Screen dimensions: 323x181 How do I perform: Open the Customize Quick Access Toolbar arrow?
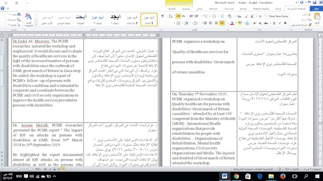click(x=296, y=2)
